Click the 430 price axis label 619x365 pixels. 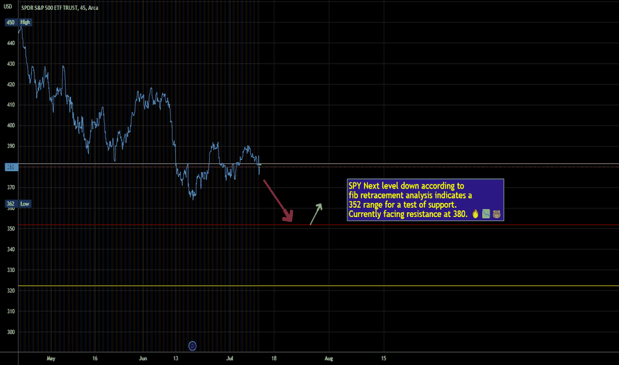11,64
